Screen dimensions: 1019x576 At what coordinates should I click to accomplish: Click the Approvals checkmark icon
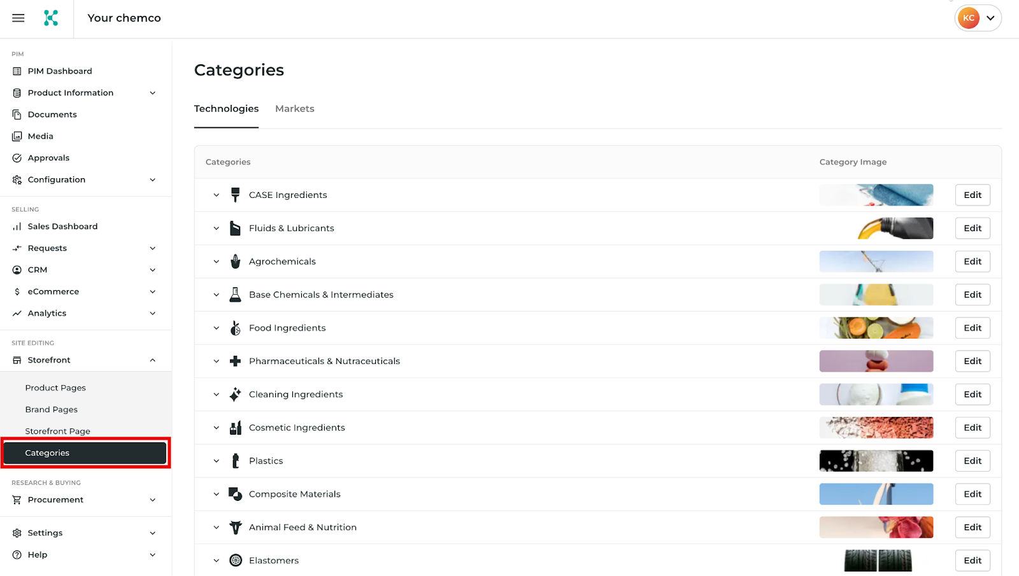pyautogui.click(x=17, y=158)
